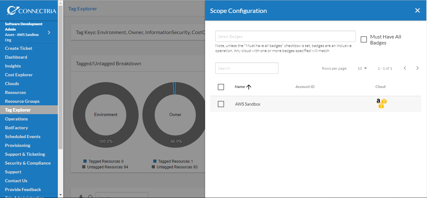Screen dimensions: 427x198
Task: Toggle the Tagged Resources 0 legend entry
Action: pos(103,161)
